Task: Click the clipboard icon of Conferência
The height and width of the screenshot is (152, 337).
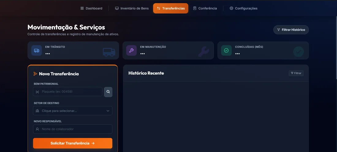Action: 195,8
